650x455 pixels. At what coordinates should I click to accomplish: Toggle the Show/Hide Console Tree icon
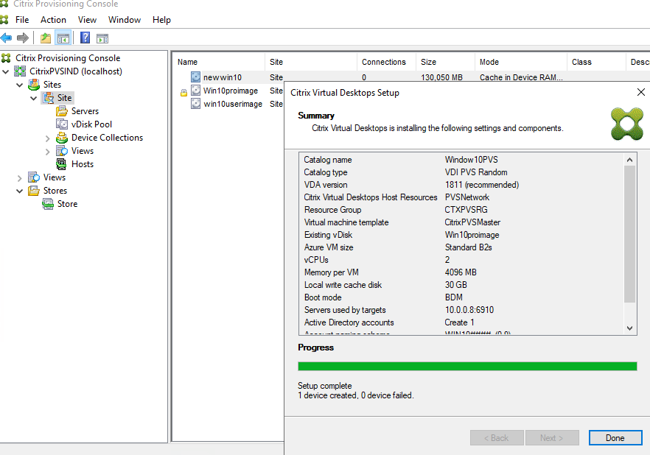tap(63, 38)
